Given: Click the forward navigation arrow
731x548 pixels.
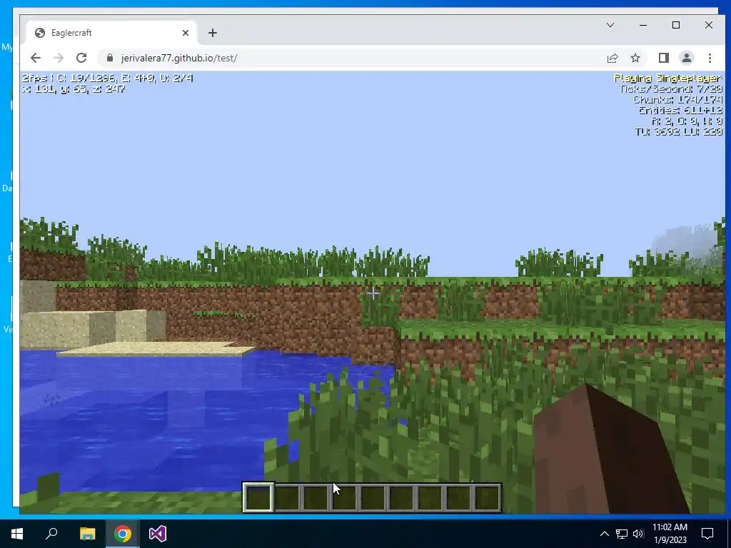Looking at the screenshot, I should pos(59,58).
